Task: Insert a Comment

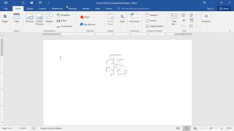Action: click(x=134, y=18)
